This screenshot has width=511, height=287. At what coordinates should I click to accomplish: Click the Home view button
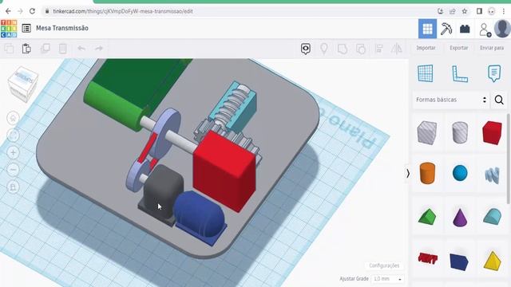point(13,118)
